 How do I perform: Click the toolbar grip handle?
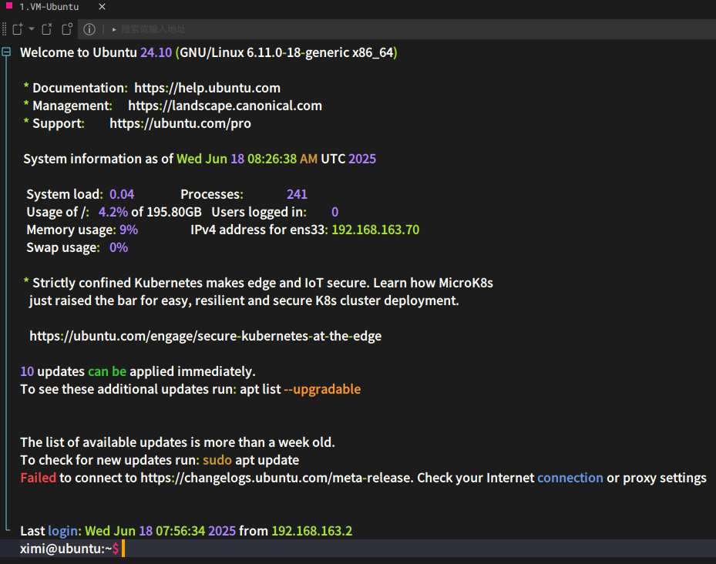click(4, 29)
